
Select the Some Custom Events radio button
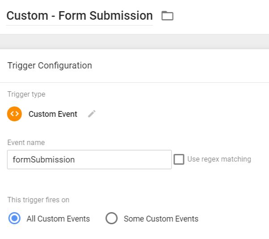pos(111,218)
